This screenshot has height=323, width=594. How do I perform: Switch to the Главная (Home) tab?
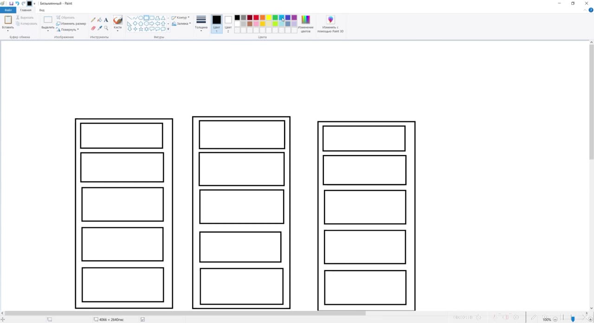pyautogui.click(x=26, y=10)
